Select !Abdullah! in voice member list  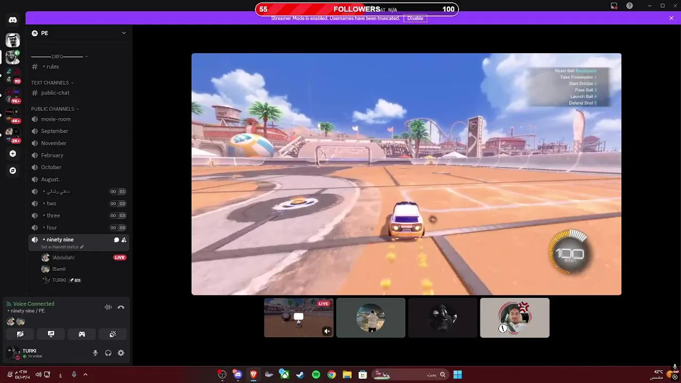coord(84,257)
